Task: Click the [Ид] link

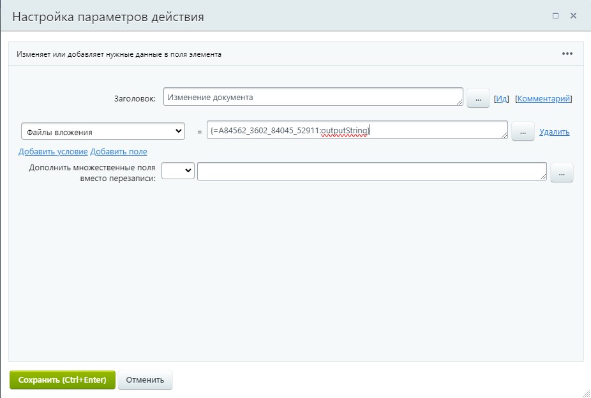Action: point(502,99)
